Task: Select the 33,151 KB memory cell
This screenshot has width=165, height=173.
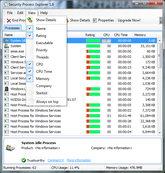Action: point(148,46)
